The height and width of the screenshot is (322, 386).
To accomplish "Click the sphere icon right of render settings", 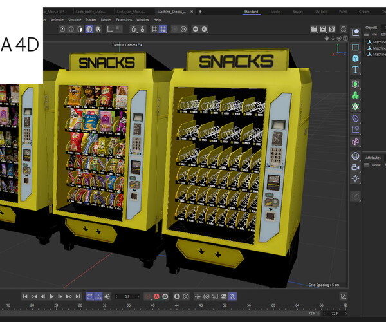I will [x=344, y=29].
